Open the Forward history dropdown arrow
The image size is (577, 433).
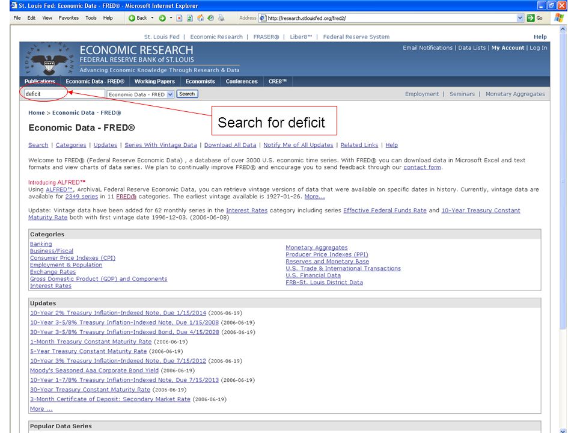click(x=171, y=17)
